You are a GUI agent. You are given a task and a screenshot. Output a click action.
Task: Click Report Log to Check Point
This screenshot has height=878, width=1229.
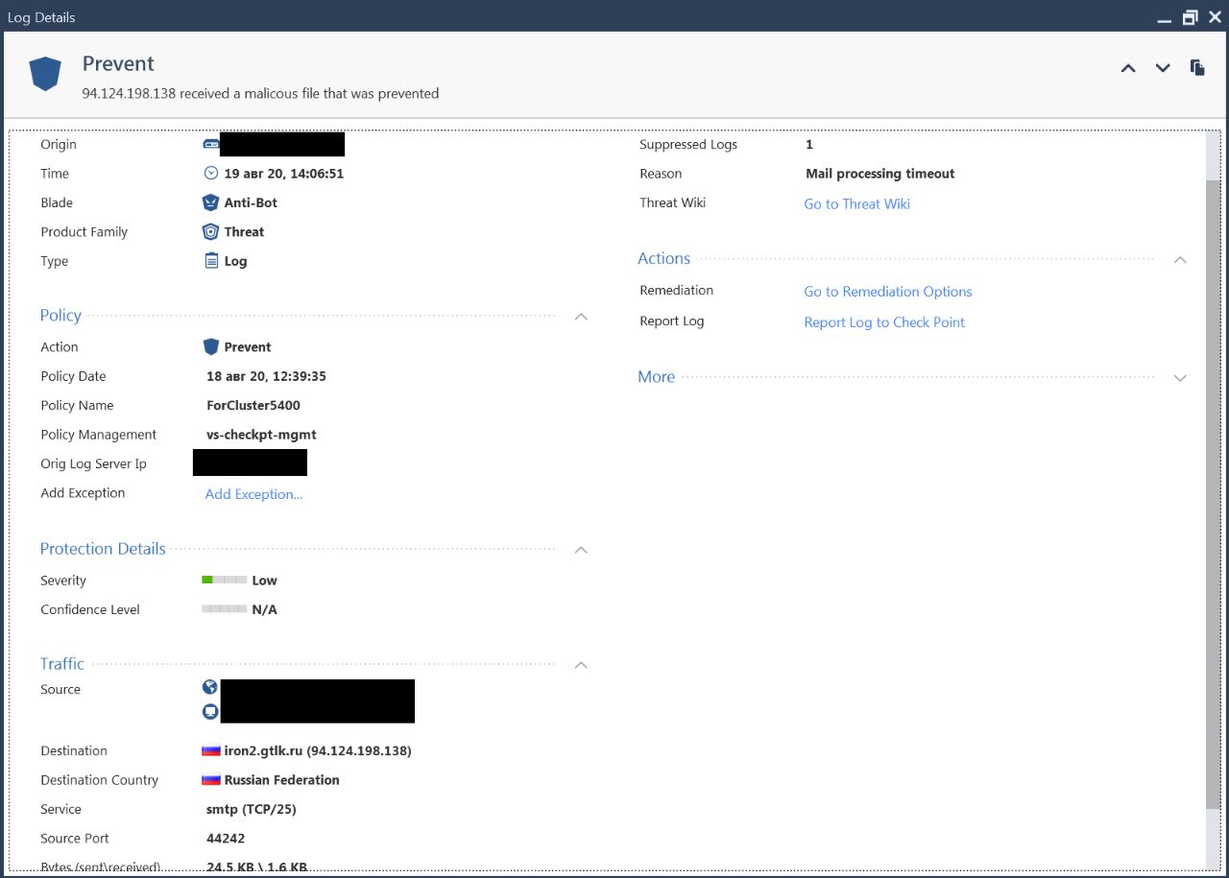coord(884,322)
